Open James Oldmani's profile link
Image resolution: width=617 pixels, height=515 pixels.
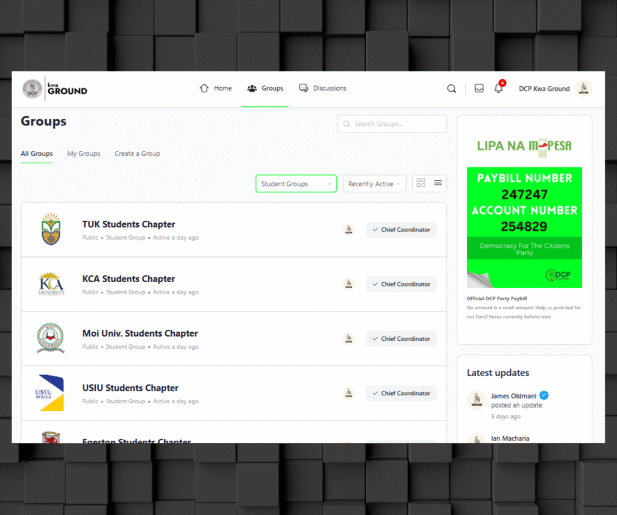pyautogui.click(x=513, y=396)
